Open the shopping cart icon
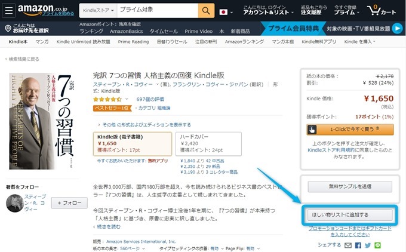The image size is (406, 252). click(x=382, y=11)
